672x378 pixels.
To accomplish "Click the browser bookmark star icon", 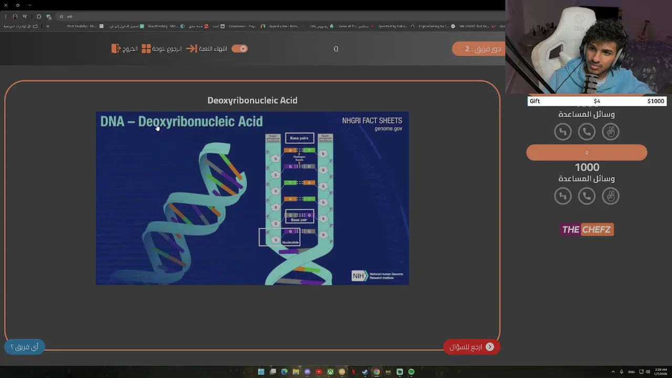I will point(61,16).
